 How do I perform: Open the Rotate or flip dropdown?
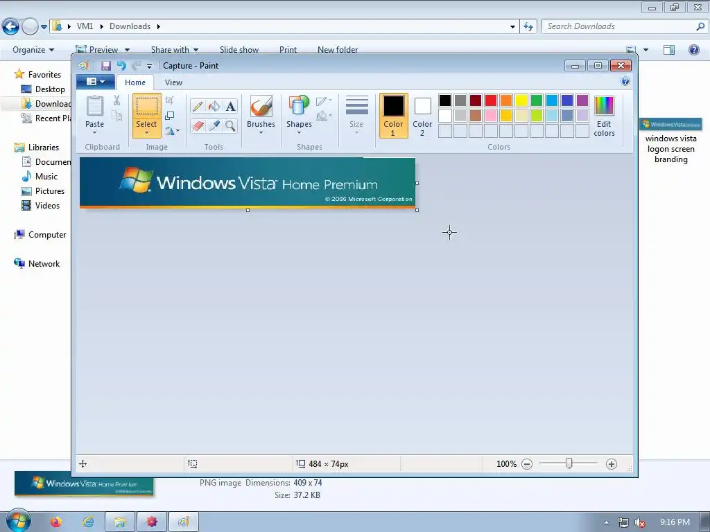(172, 131)
